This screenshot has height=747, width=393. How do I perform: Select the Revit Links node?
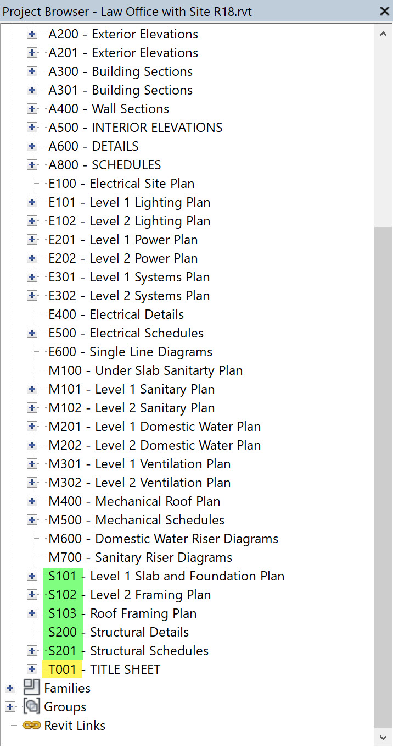(x=74, y=725)
